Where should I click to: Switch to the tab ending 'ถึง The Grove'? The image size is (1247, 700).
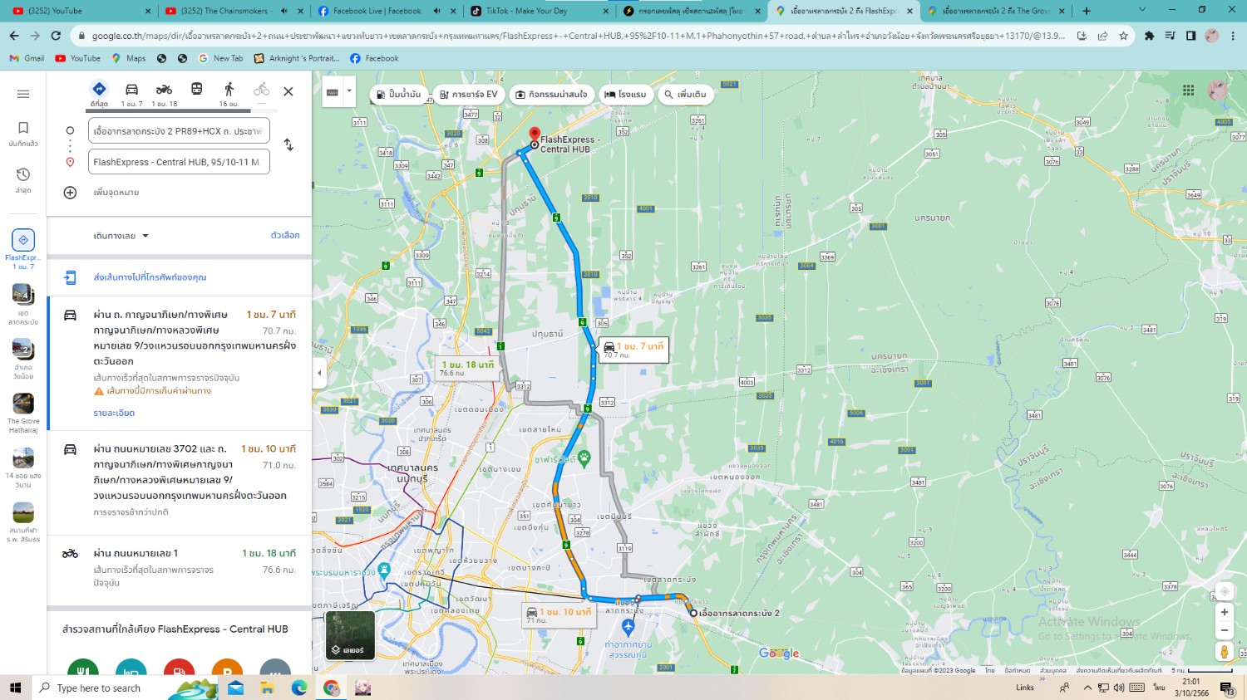point(995,11)
